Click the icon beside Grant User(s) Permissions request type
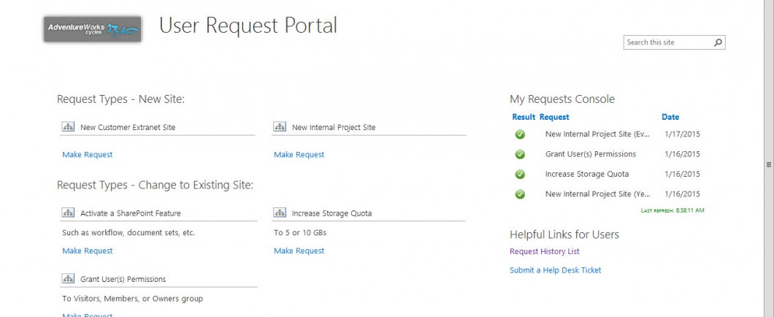The height and width of the screenshot is (317, 774). pyautogui.click(x=69, y=279)
